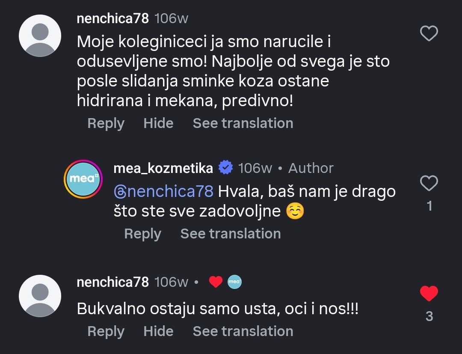The image size is (462, 354).
Task: Click the blue verified badge
Action: tap(225, 168)
